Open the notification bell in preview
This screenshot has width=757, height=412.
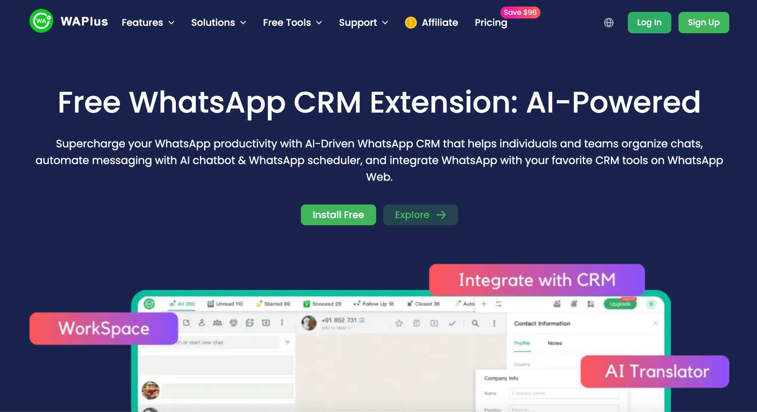click(574, 304)
